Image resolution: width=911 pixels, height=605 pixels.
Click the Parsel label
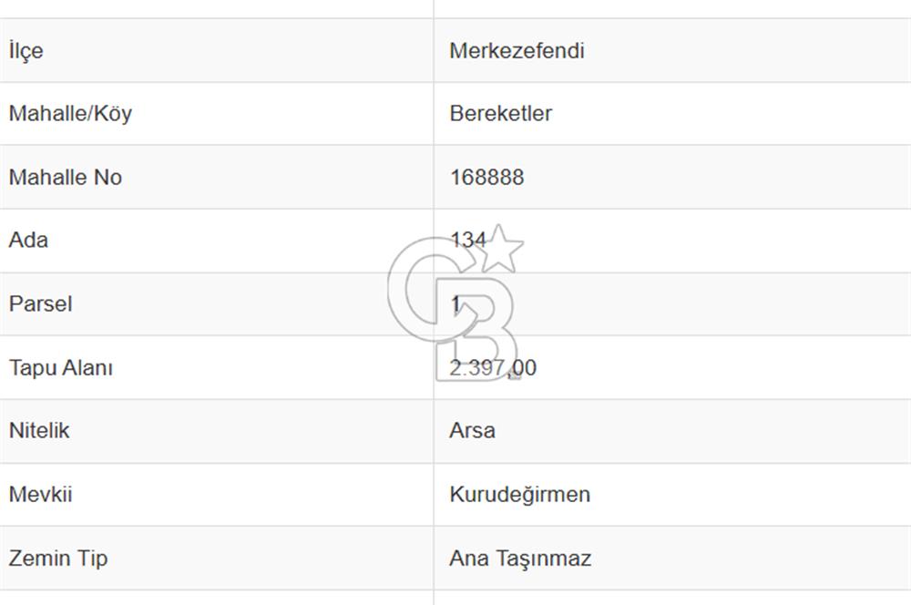[x=40, y=304]
